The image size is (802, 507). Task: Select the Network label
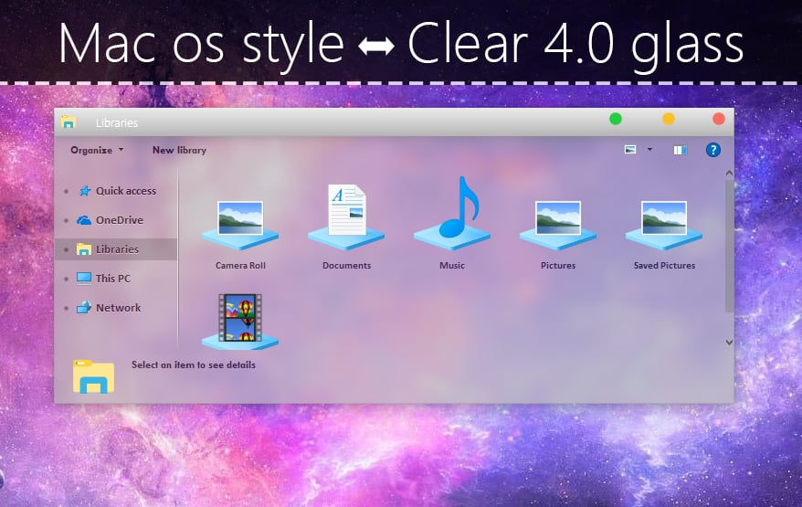118,308
